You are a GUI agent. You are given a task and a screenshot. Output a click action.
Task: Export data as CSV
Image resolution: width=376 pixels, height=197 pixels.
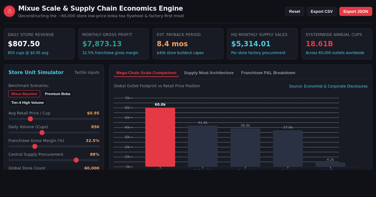click(x=322, y=11)
